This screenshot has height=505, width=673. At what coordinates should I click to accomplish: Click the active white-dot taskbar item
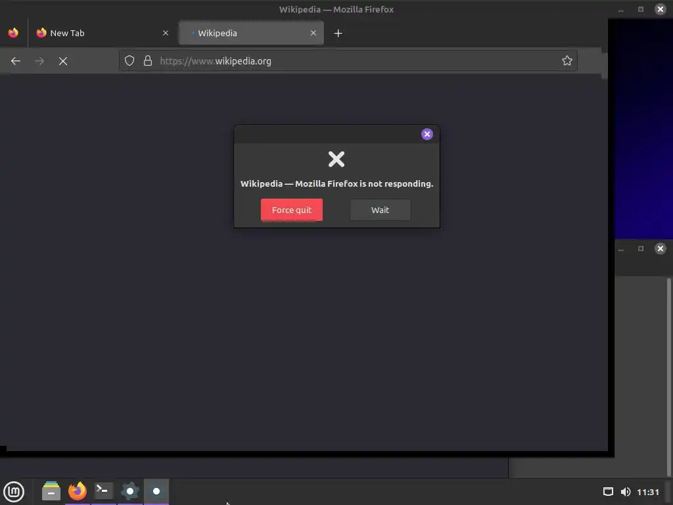[156, 491]
